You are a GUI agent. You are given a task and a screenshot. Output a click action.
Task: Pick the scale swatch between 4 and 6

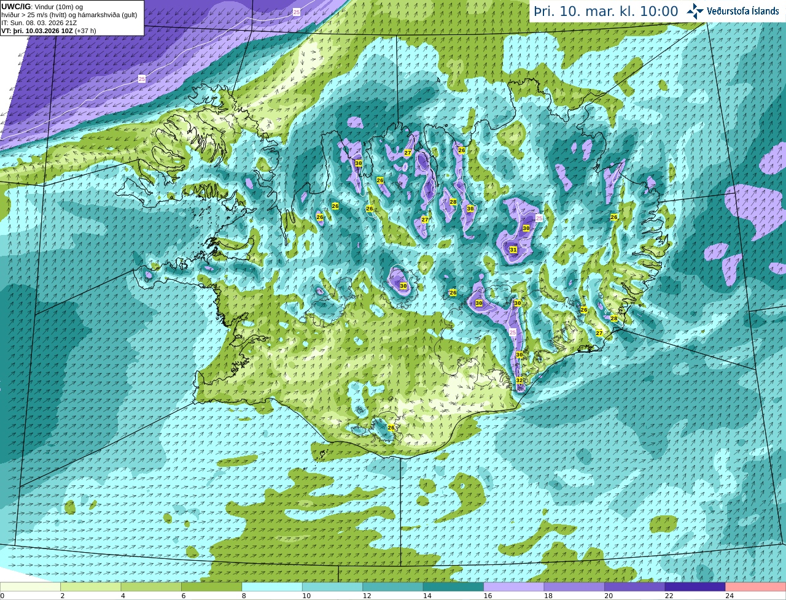coord(152,587)
